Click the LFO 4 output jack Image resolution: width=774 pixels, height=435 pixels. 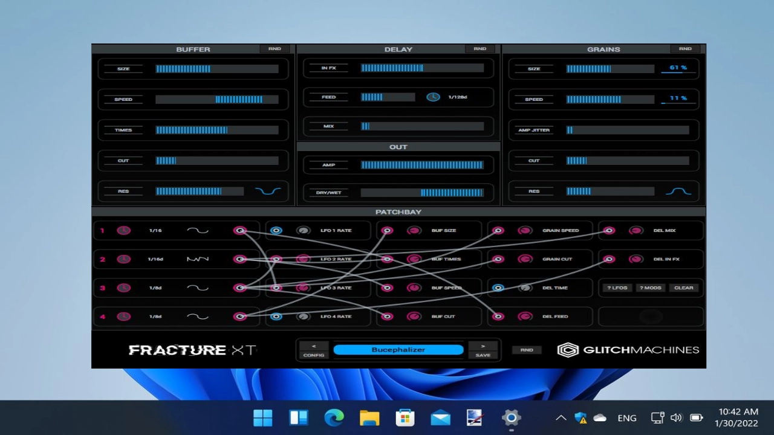pos(240,317)
